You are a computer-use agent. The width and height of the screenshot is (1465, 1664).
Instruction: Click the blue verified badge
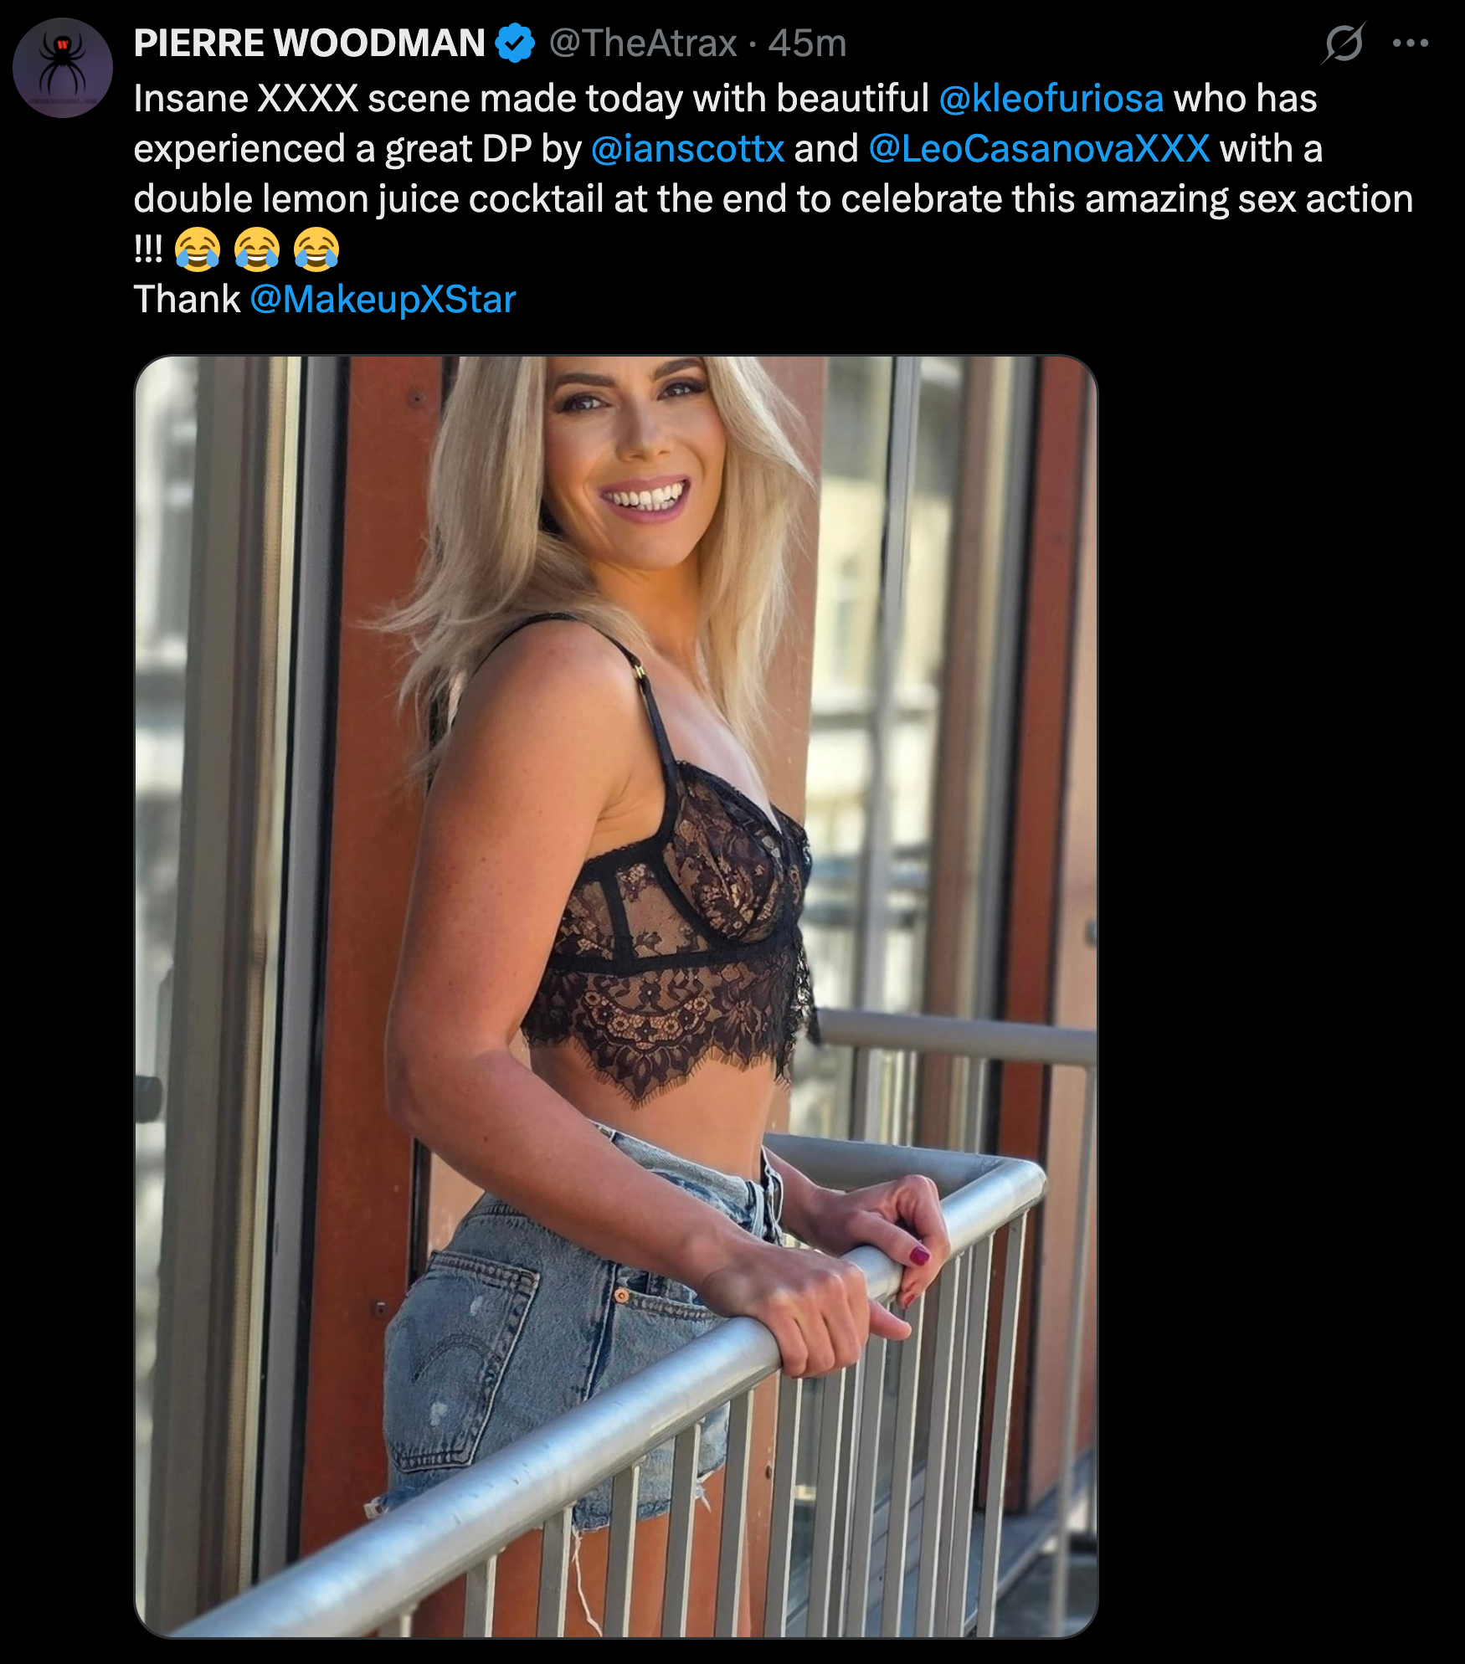(515, 44)
